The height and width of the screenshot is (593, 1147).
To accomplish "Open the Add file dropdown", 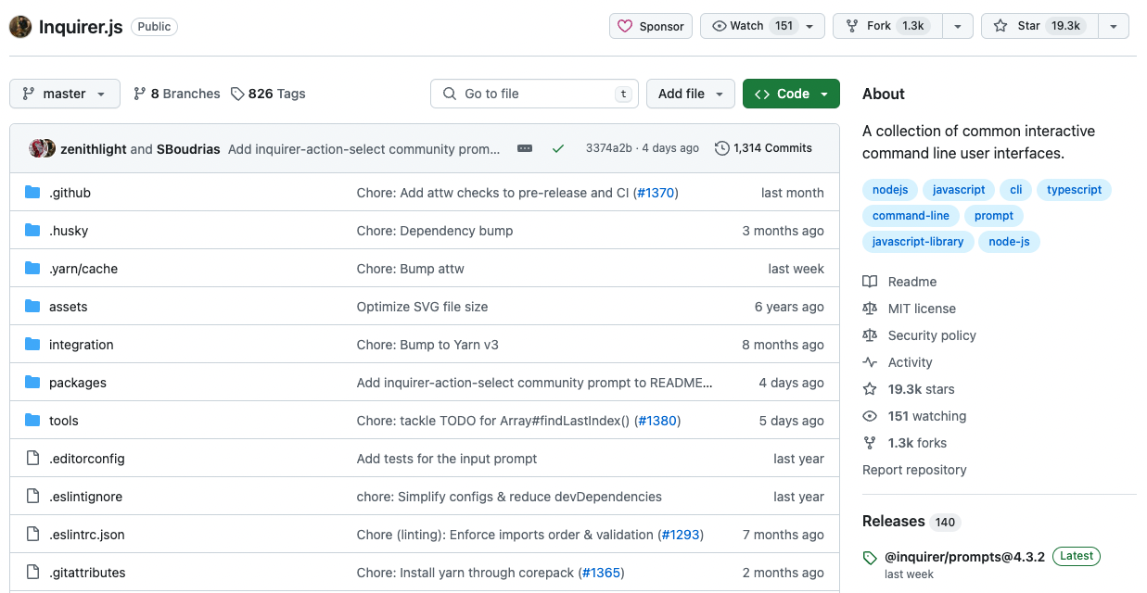I will (691, 94).
